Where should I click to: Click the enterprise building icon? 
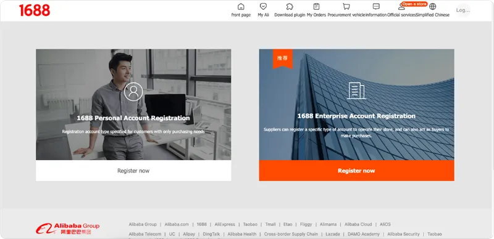pyautogui.click(x=356, y=91)
